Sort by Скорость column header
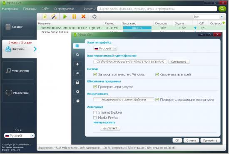This screenshot has width=229, height=154. coord(161,23)
